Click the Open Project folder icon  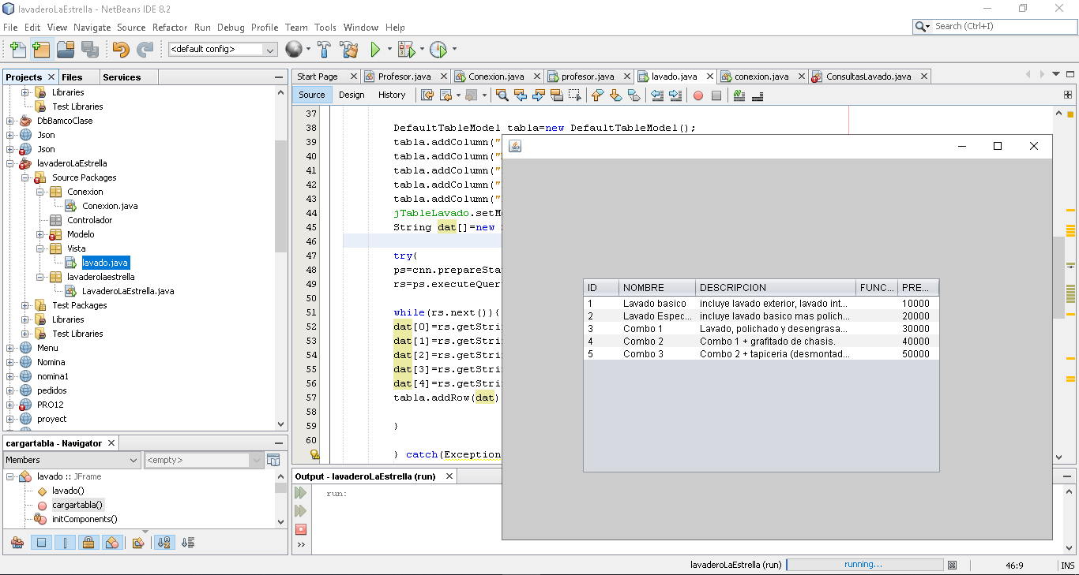(66, 50)
